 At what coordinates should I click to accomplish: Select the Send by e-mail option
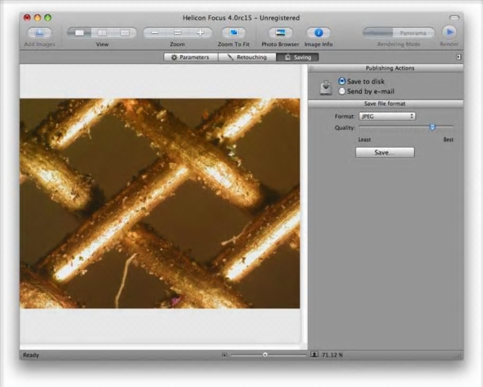342,91
